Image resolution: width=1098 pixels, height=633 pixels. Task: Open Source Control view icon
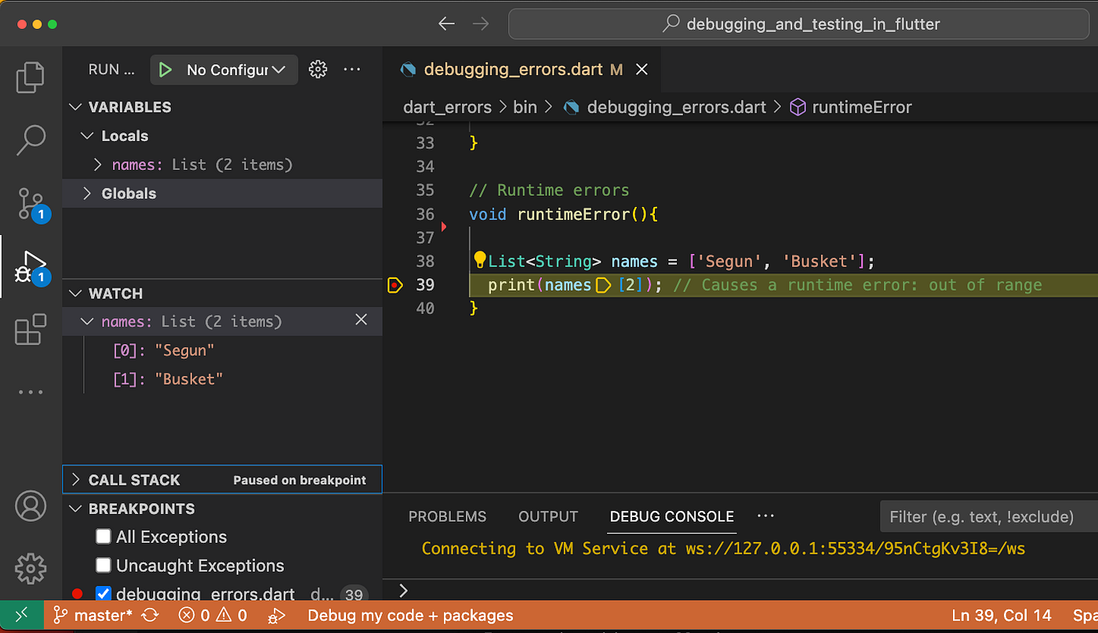tap(31, 204)
